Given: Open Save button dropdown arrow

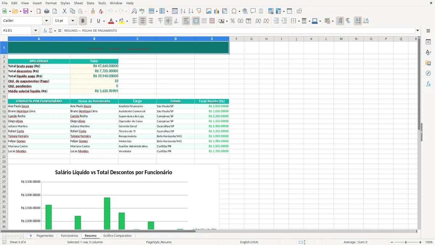Looking at the screenshot, I should point(31,11).
